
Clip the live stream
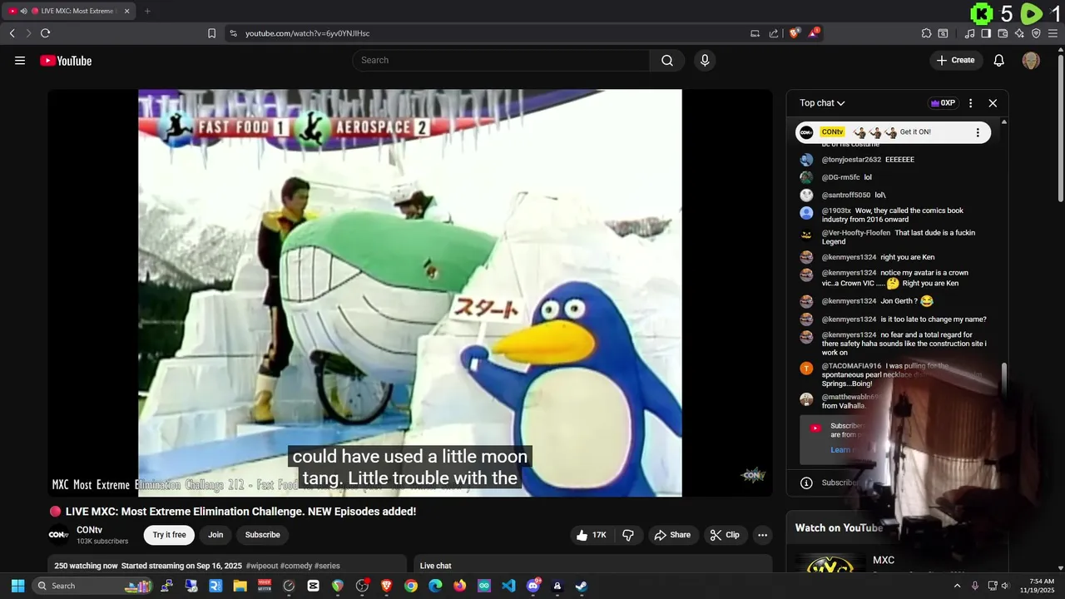tap(725, 535)
